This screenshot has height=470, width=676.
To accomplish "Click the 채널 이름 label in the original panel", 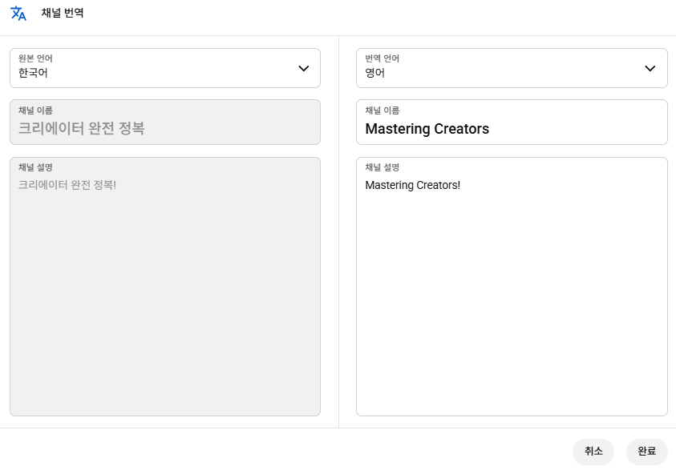I will [35, 110].
